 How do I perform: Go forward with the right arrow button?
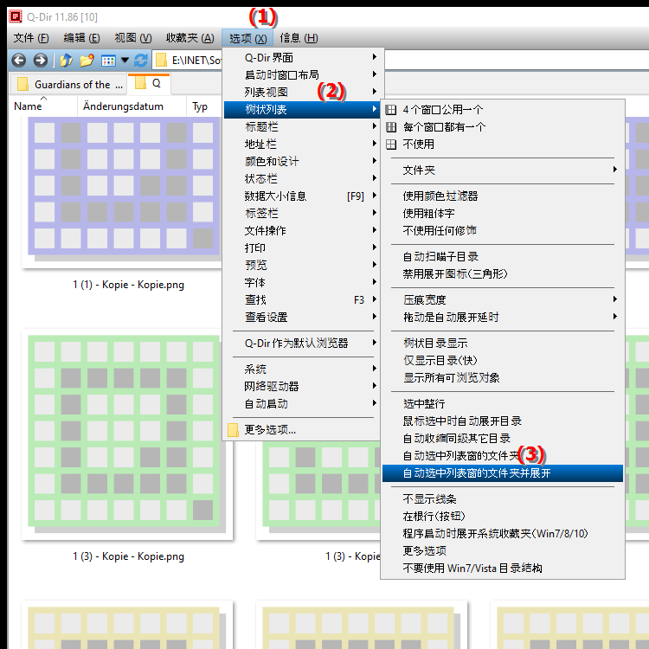[x=40, y=61]
